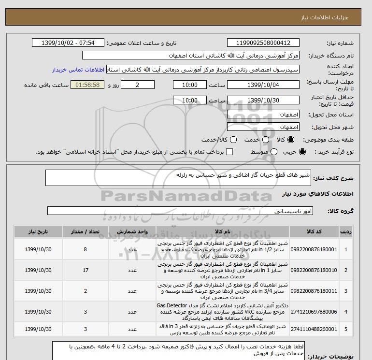
Task: Click the remaining days field showing 2
Action: tap(138, 85)
